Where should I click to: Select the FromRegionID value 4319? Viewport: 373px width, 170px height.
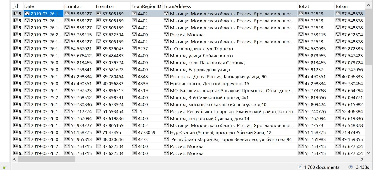[143, 91]
